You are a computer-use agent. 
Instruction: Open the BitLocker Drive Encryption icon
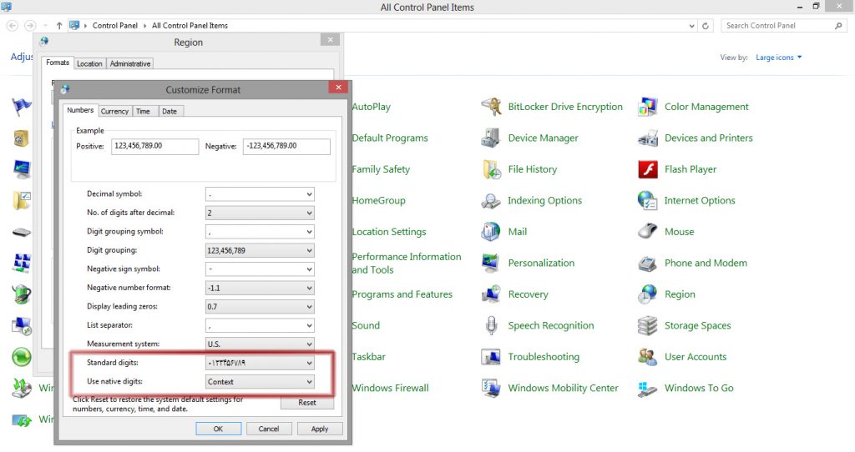491,107
